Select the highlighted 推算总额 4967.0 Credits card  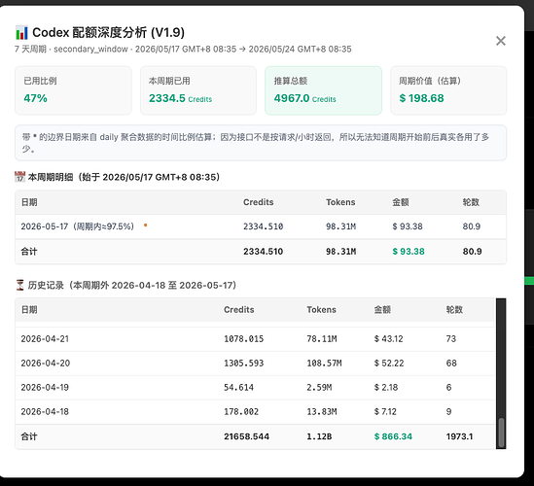tap(324, 90)
